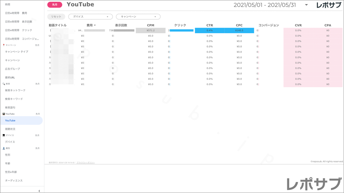Click the red pin icon beside キャンペーン section

pos(4,45)
